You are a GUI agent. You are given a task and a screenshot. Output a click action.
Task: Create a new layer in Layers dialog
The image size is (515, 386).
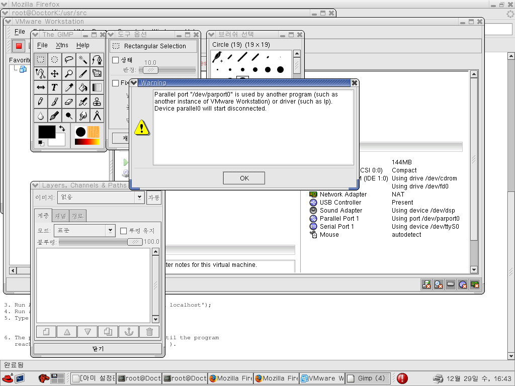coord(46,332)
